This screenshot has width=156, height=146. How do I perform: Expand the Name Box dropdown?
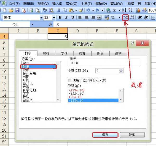pyautogui.click(x=32, y=24)
